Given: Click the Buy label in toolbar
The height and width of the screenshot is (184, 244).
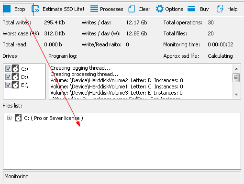Looking at the screenshot, I should point(204,9).
